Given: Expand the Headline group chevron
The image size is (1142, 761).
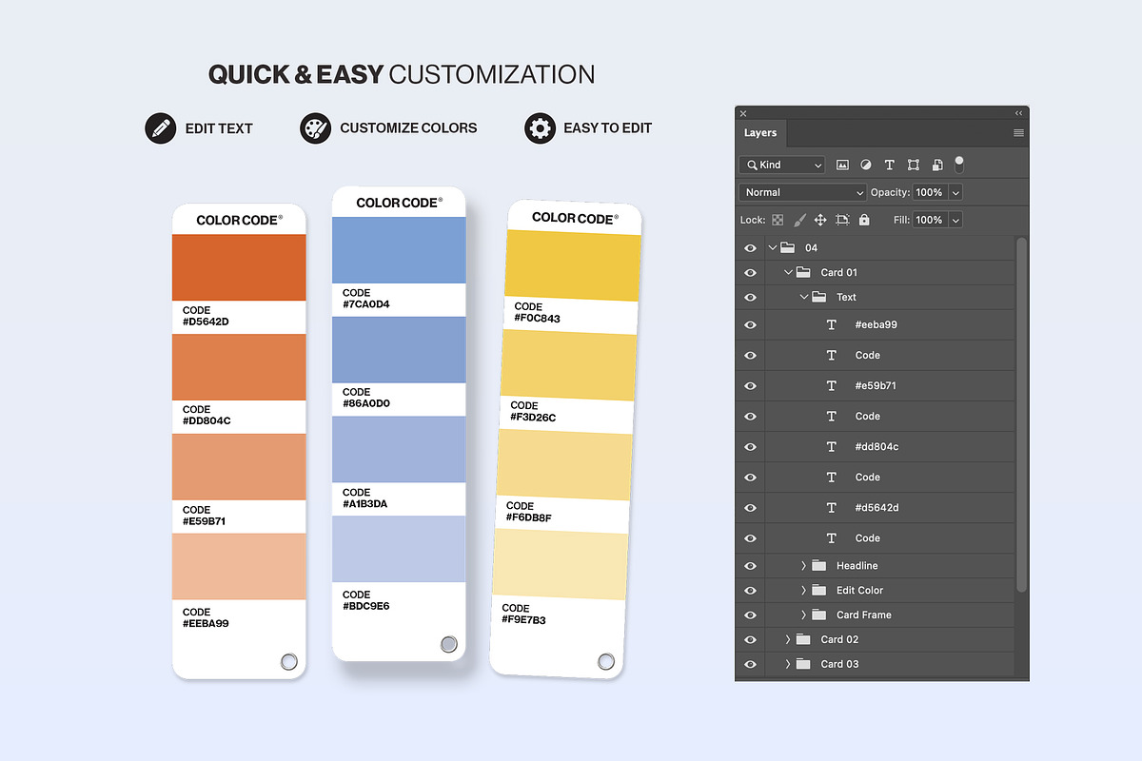Looking at the screenshot, I should pyautogui.click(x=804, y=565).
